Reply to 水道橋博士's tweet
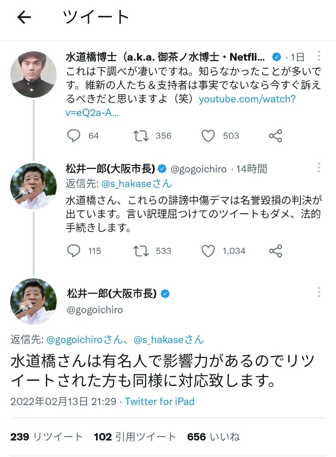The image size is (336, 457). [73, 136]
